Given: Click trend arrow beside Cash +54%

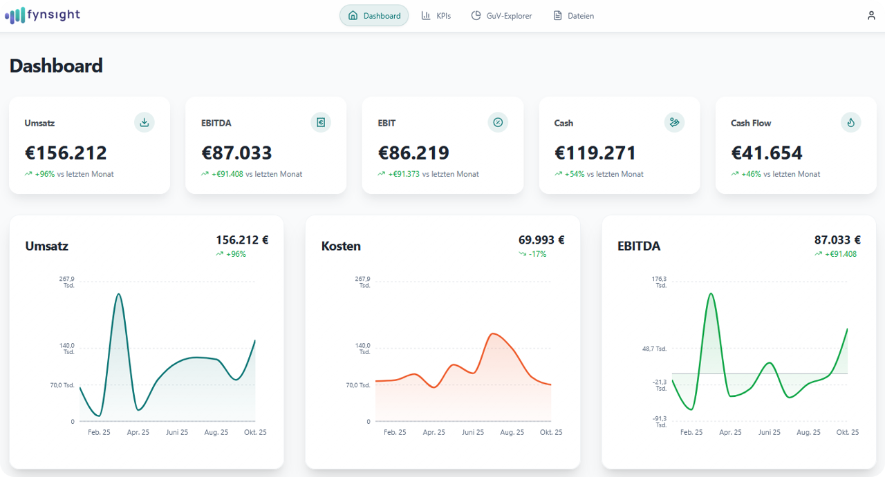Looking at the screenshot, I should [x=559, y=174].
